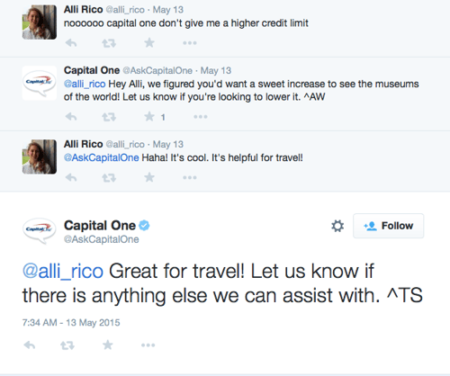This screenshot has height=376, width=450.
Task: Reply to Alli Rico's first tweet
Action: [x=71, y=43]
